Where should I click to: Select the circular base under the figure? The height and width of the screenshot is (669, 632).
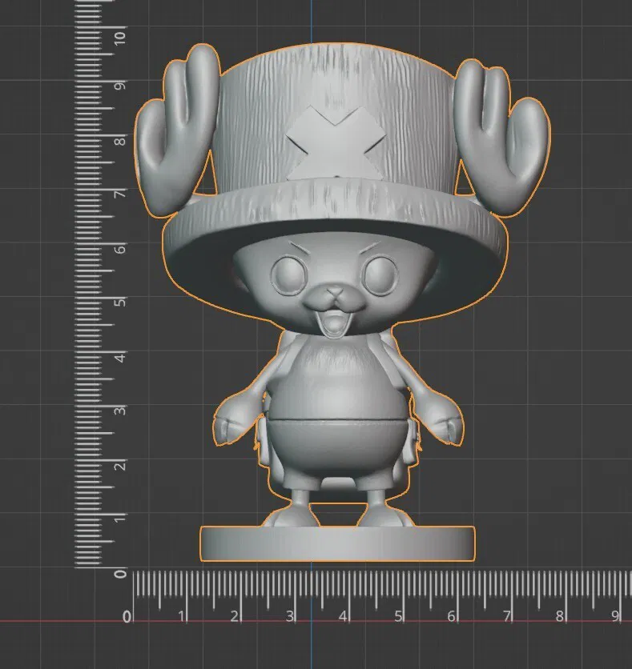337,543
